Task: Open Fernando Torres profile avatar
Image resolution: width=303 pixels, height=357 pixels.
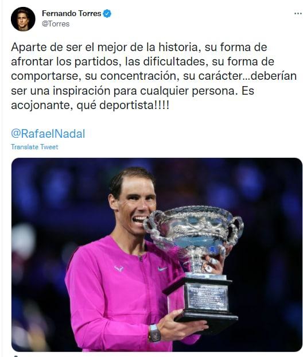Action: pos(23,19)
